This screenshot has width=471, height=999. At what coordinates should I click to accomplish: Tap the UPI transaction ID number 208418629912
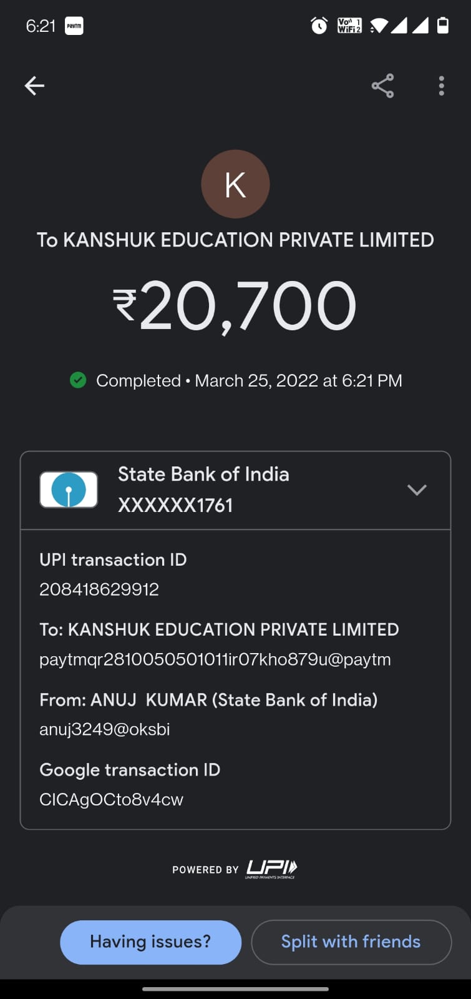(99, 589)
